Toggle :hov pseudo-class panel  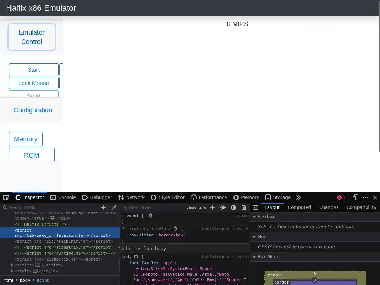click(192, 207)
